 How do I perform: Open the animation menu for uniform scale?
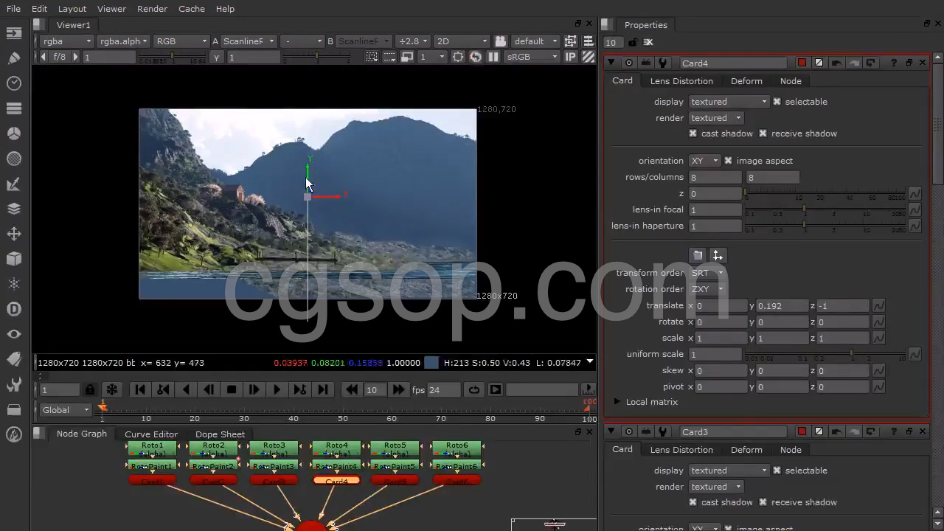tap(914, 354)
